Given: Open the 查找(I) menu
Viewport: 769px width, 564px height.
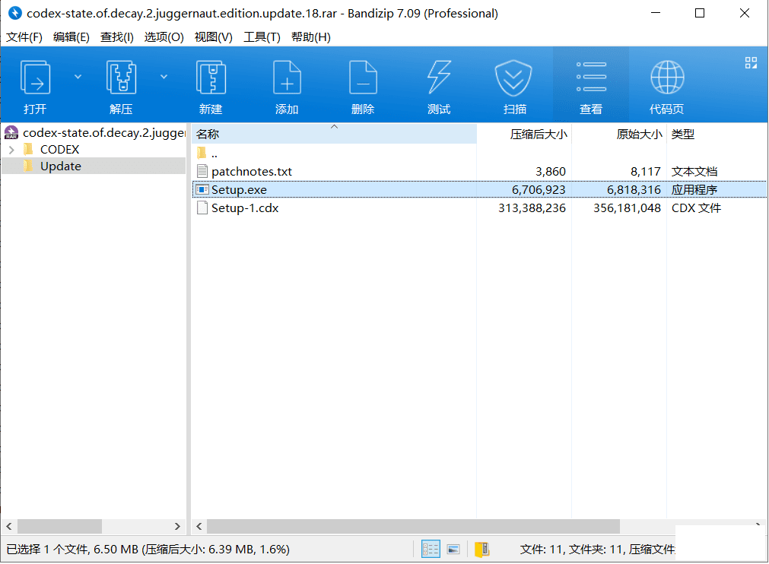Looking at the screenshot, I should [x=116, y=37].
